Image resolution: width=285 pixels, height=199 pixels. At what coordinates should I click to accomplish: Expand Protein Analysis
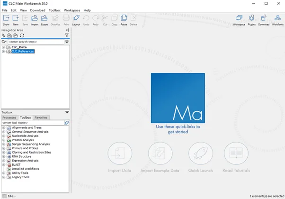4,140
